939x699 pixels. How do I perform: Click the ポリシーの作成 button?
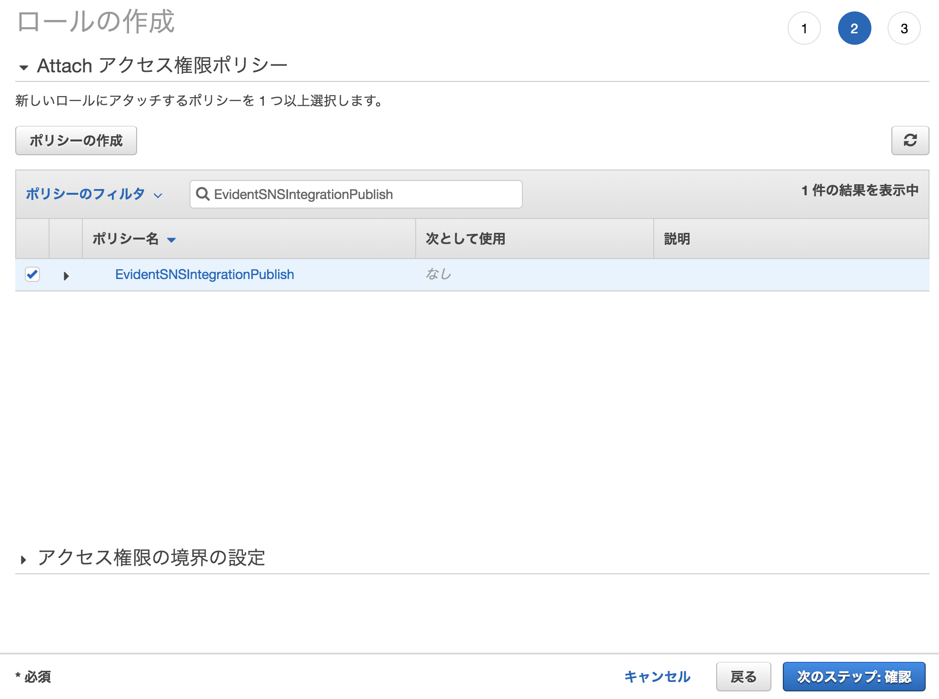[76, 140]
